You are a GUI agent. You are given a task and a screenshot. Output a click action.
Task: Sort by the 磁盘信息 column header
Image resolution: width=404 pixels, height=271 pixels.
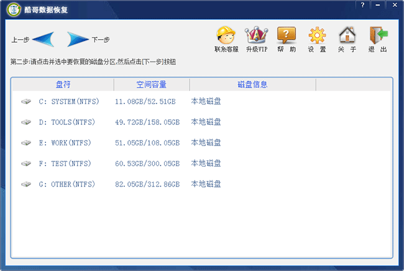(252, 85)
